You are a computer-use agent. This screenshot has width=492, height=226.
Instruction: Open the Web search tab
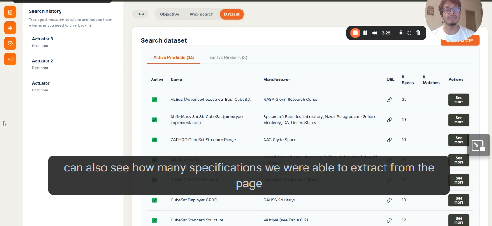(x=202, y=14)
